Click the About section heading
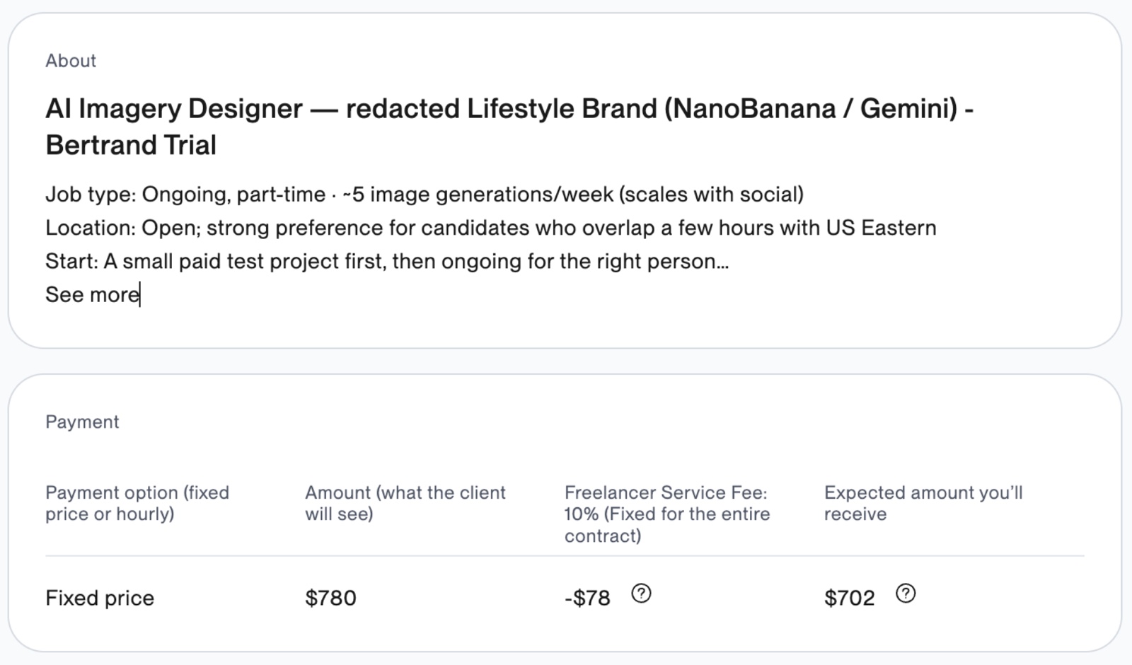Screen dimensions: 1132x665 point(71,61)
